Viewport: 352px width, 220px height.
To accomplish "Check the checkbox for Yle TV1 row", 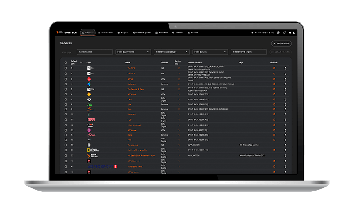I will click(66, 68).
